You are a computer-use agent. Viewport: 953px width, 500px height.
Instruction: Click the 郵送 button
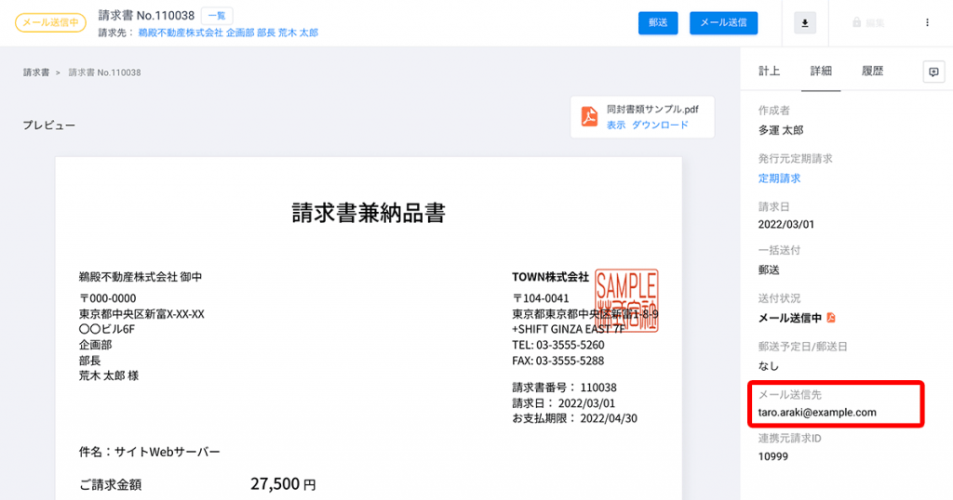658,23
